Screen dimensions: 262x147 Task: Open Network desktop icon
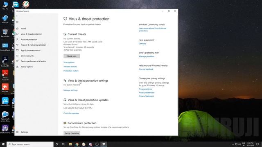pyautogui.click(x=5, y=19)
